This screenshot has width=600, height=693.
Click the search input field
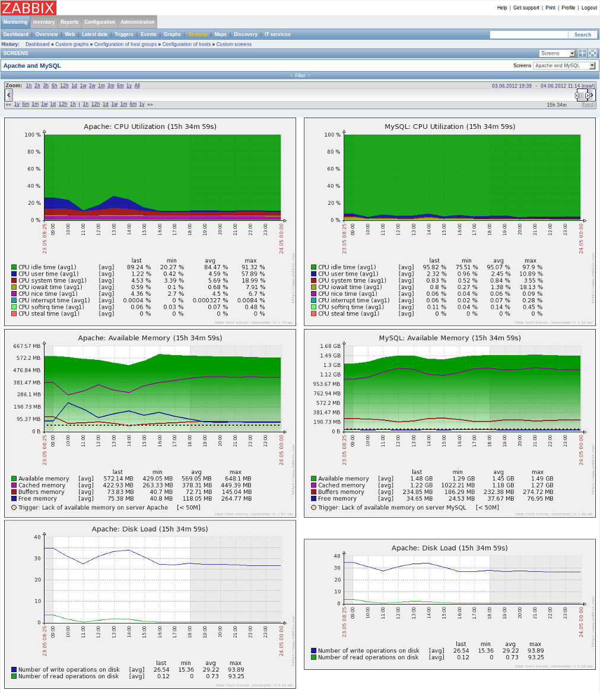[528, 34]
